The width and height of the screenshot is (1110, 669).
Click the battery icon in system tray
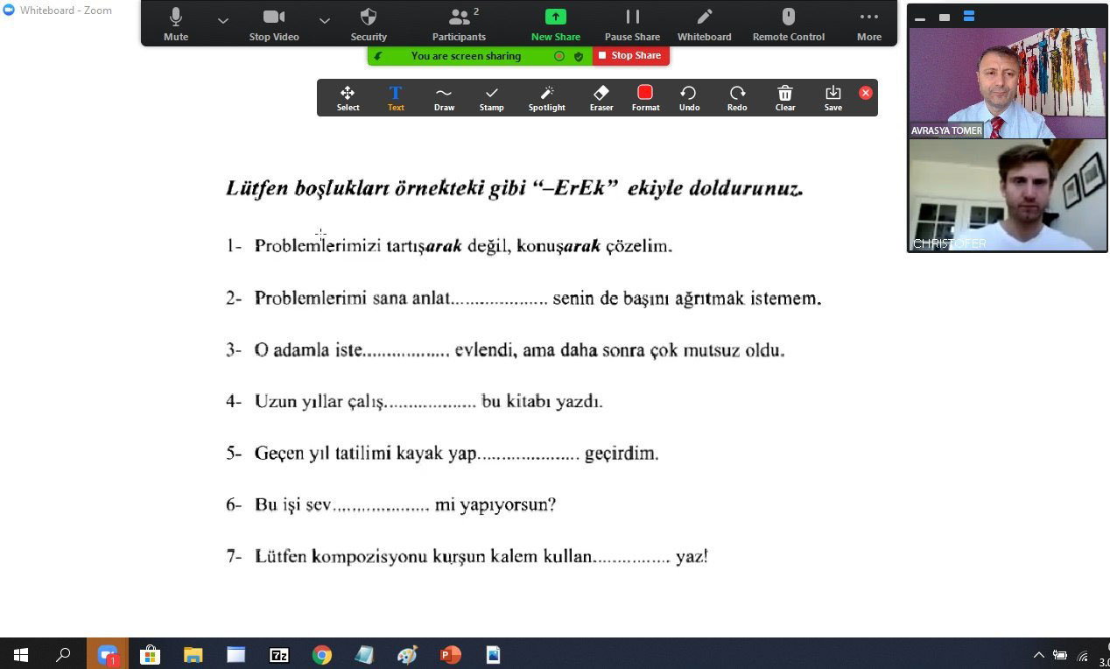click(1060, 655)
